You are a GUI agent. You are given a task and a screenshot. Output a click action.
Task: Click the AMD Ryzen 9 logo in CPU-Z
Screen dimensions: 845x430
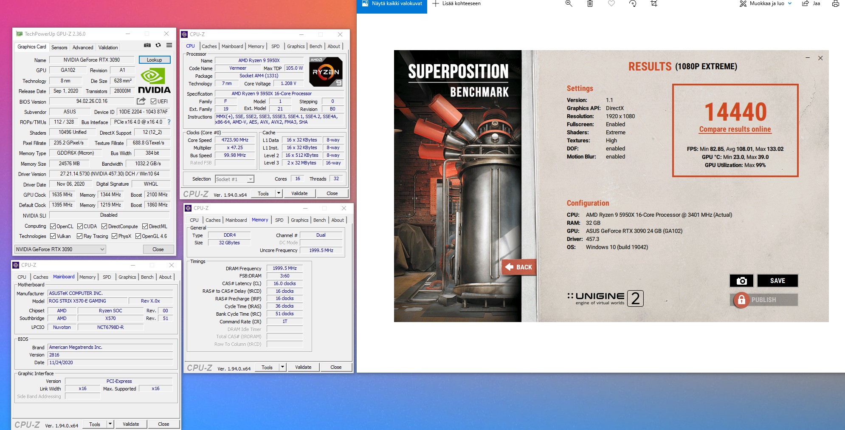(x=326, y=71)
